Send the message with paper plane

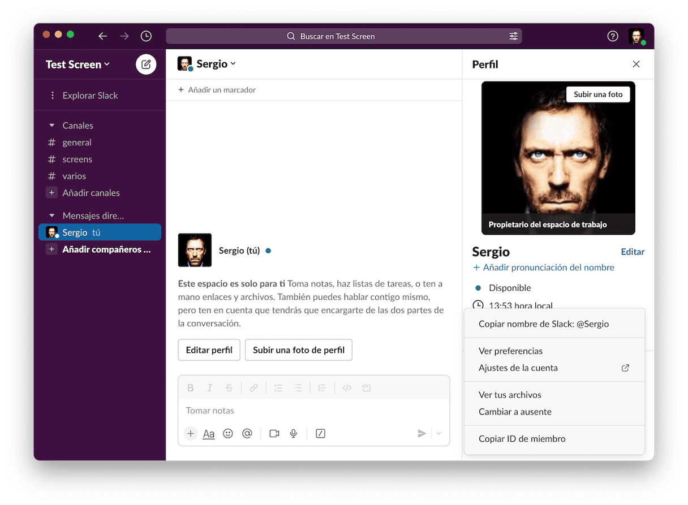pyautogui.click(x=422, y=434)
